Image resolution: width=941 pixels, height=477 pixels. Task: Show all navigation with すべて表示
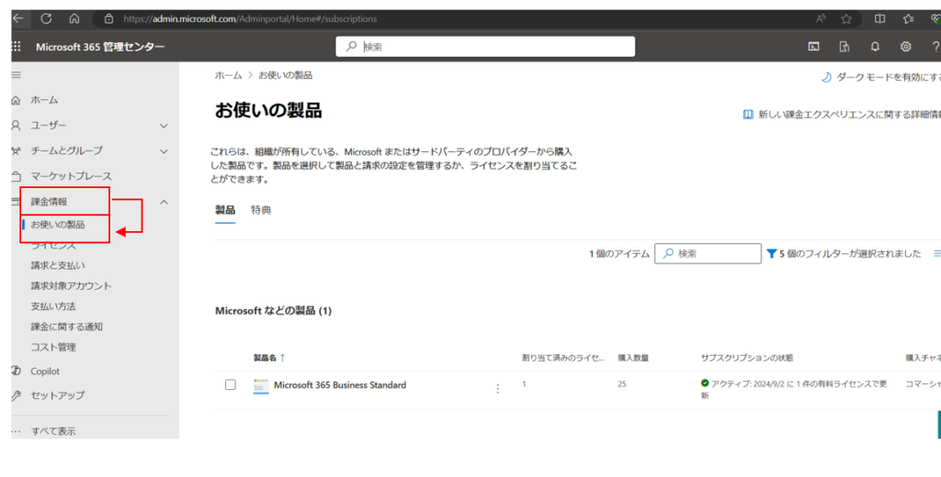pos(53,431)
